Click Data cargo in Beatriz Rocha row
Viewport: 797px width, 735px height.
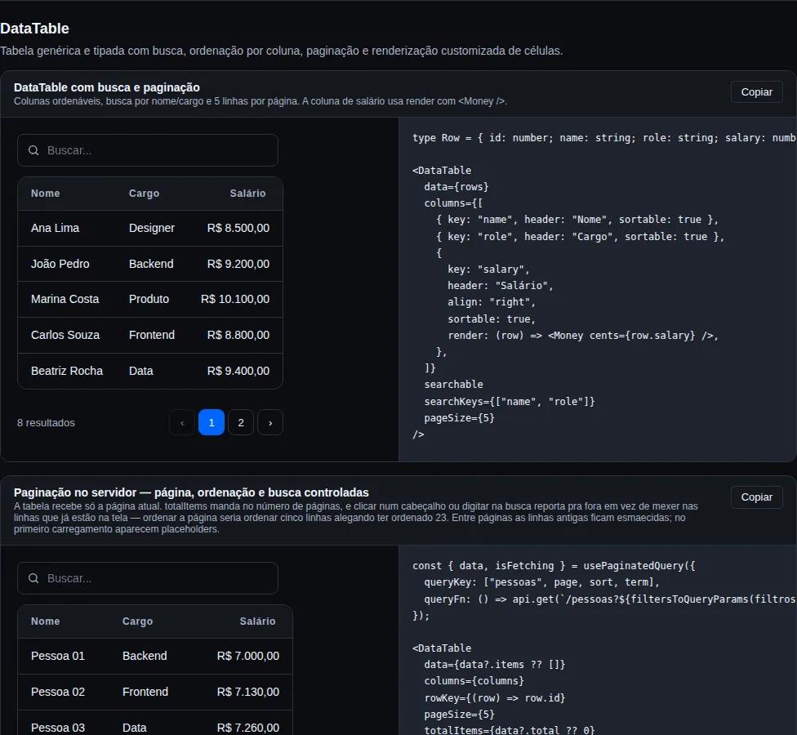[140, 371]
